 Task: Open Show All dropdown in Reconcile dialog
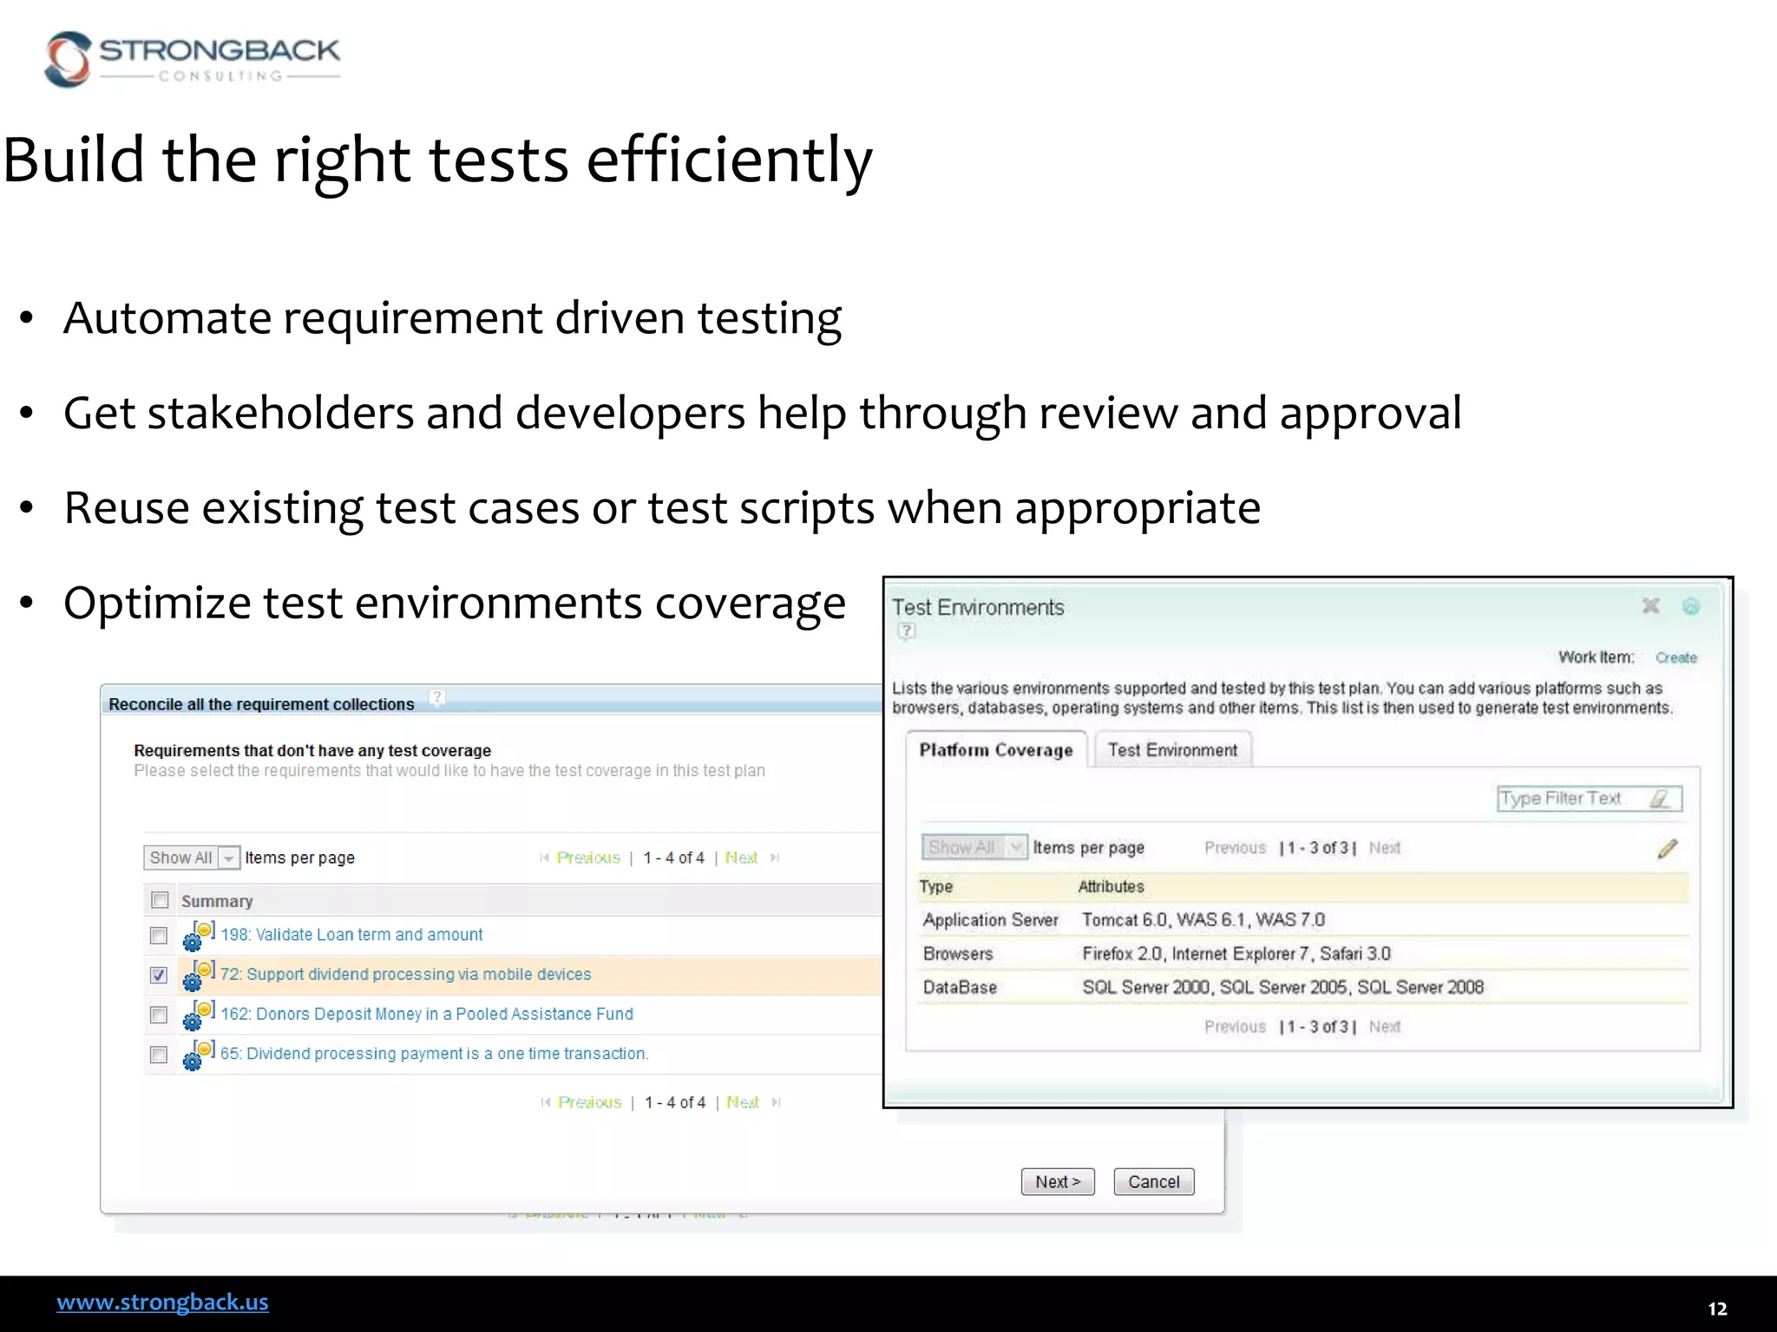[x=192, y=858]
